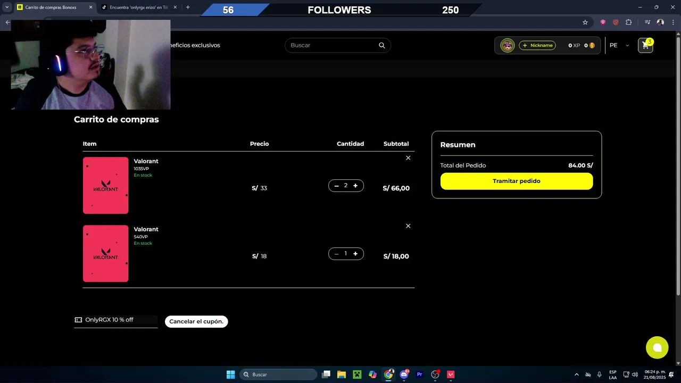Remove the Valorant 1035VP item with X
Screen dimensions: 681x383
click(x=408, y=158)
